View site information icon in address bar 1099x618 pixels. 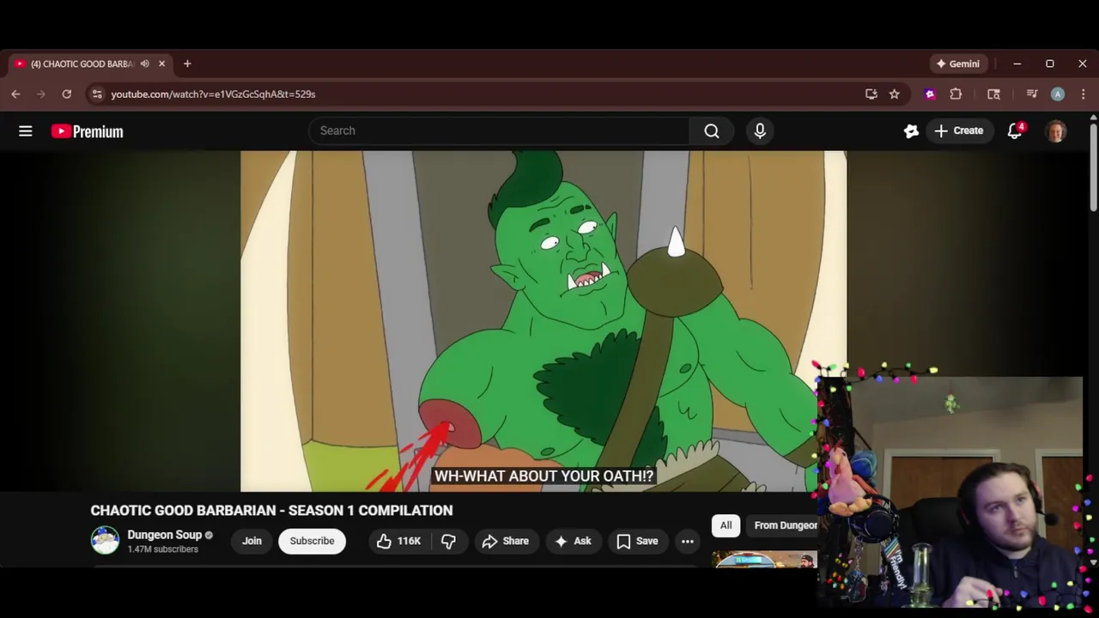(x=97, y=94)
